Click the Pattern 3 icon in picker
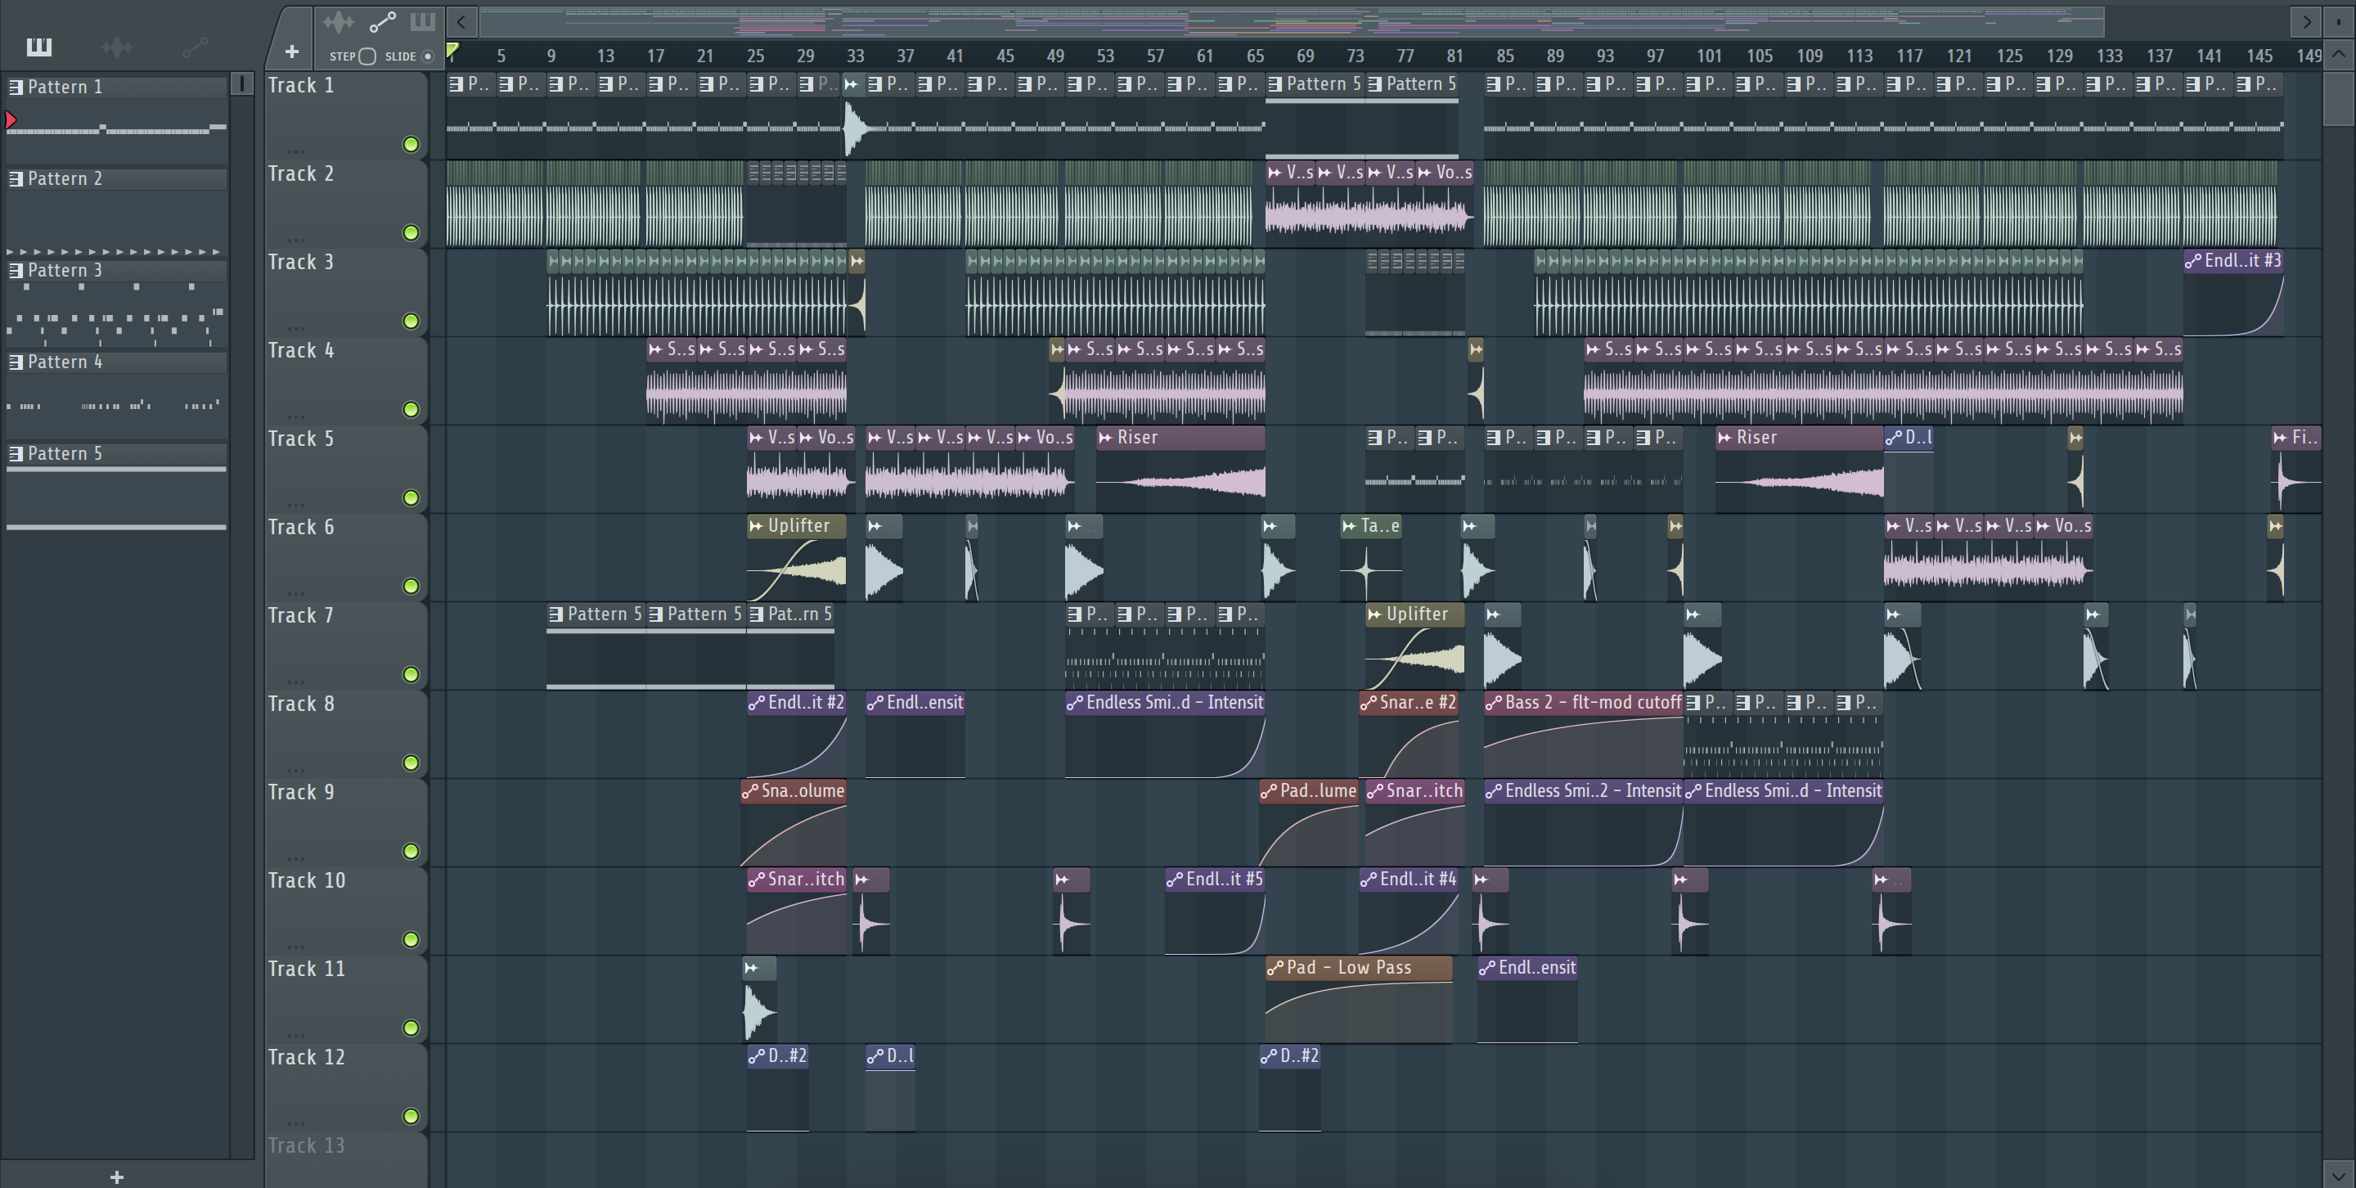This screenshot has height=1188, width=2356. (x=16, y=270)
